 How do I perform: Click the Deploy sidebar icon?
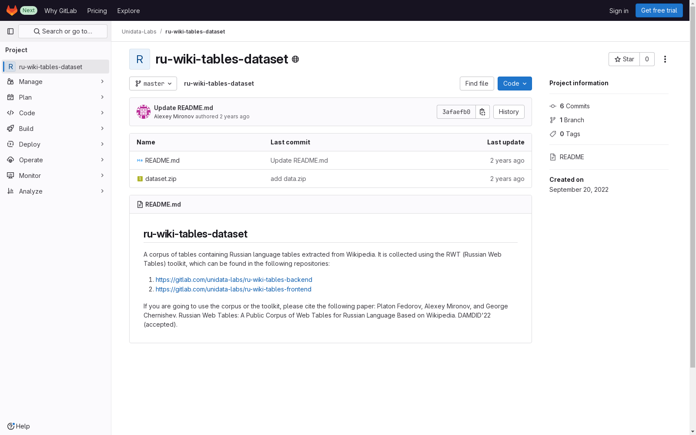point(10,144)
